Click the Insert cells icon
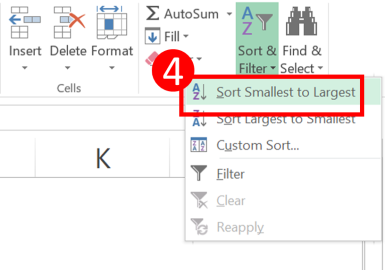Image resolution: width=385 pixels, height=270 pixels. 25,22
